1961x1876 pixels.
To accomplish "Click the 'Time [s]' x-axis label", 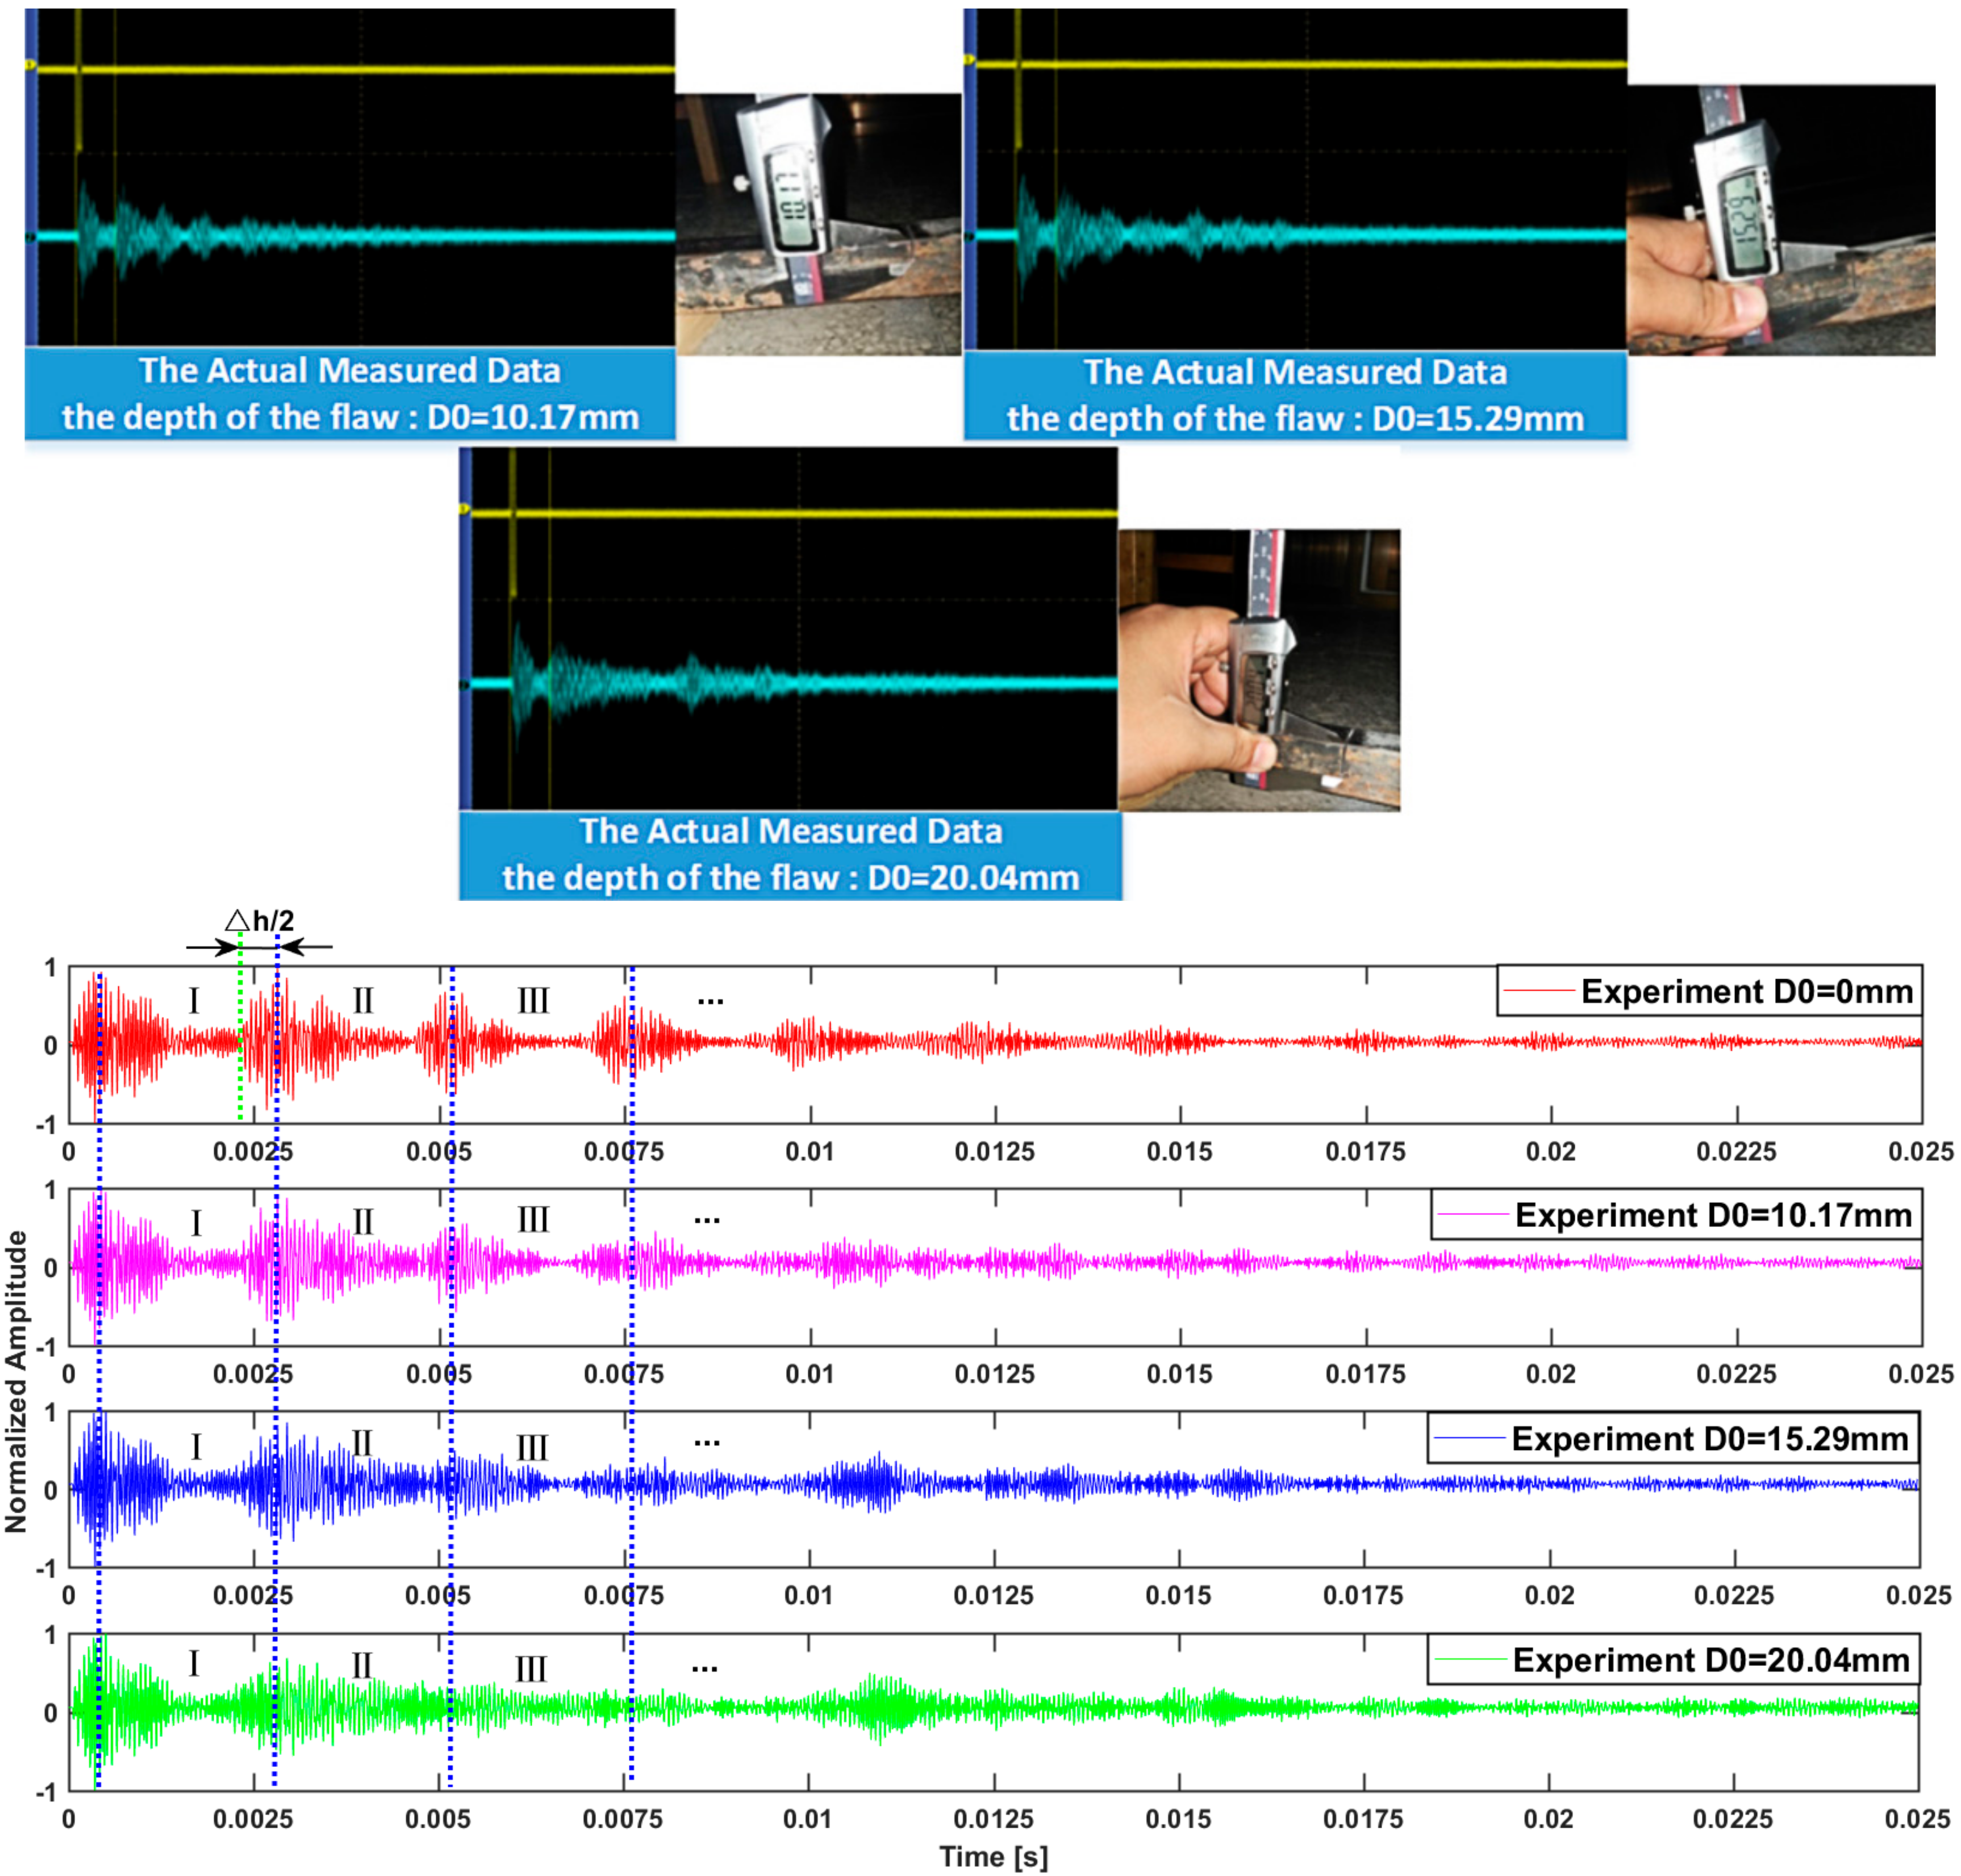I will pos(993,1856).
